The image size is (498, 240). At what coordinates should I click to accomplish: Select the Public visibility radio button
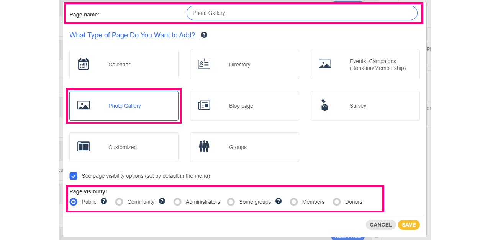[x=74, y=202]
